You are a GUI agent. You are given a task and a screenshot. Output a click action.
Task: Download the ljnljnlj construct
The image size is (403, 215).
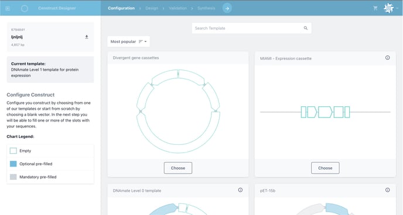point(87,37)
